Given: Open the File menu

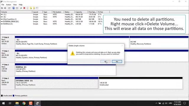Looking at the screenshot, I should tap(3, 5).
